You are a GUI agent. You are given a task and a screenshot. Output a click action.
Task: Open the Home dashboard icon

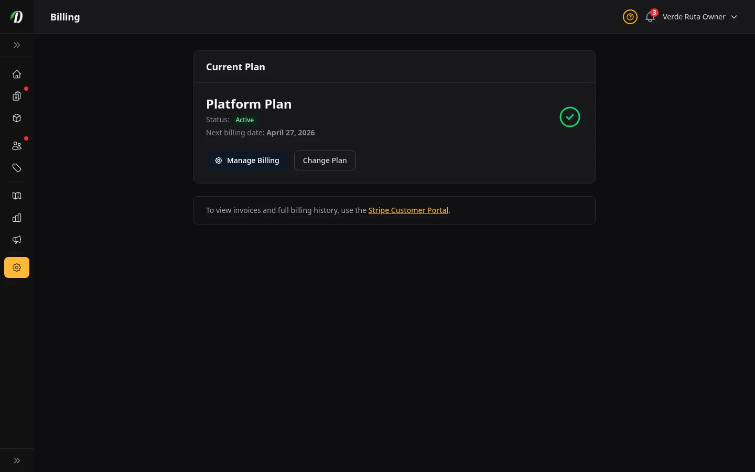[x=17, y=74]
